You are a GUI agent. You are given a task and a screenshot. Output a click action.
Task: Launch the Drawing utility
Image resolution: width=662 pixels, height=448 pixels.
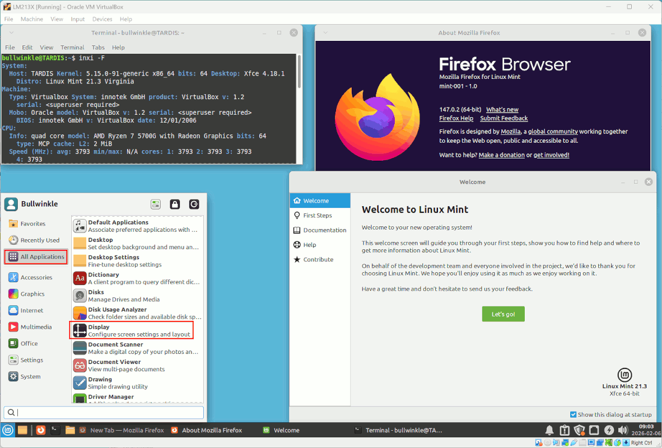pos(138,382)
